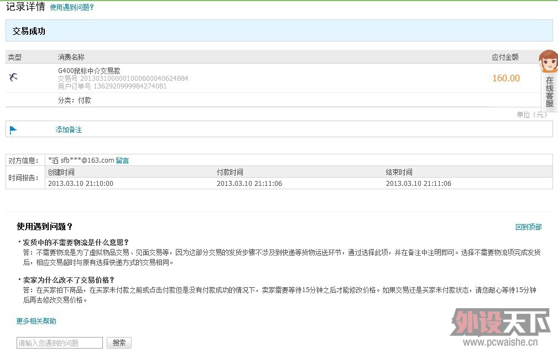Click the 交易成功 status banner

pyautogui.click(x=29, y=32)
